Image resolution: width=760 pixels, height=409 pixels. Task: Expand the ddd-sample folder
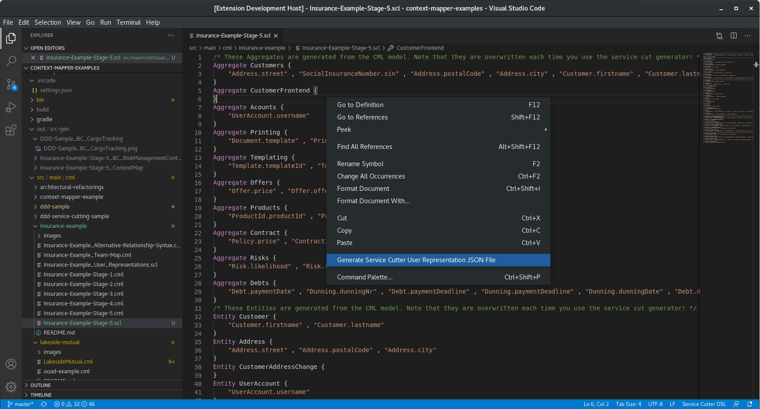click(x=55, y=207)
